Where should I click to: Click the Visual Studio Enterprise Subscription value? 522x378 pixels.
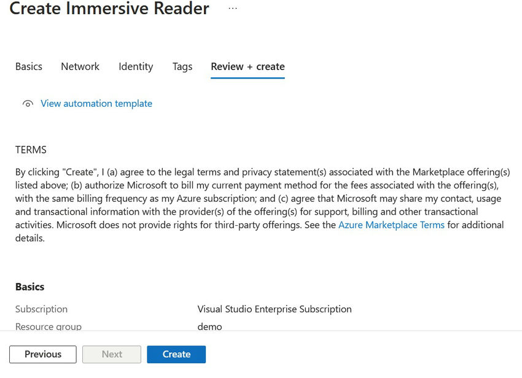point(274,309)
